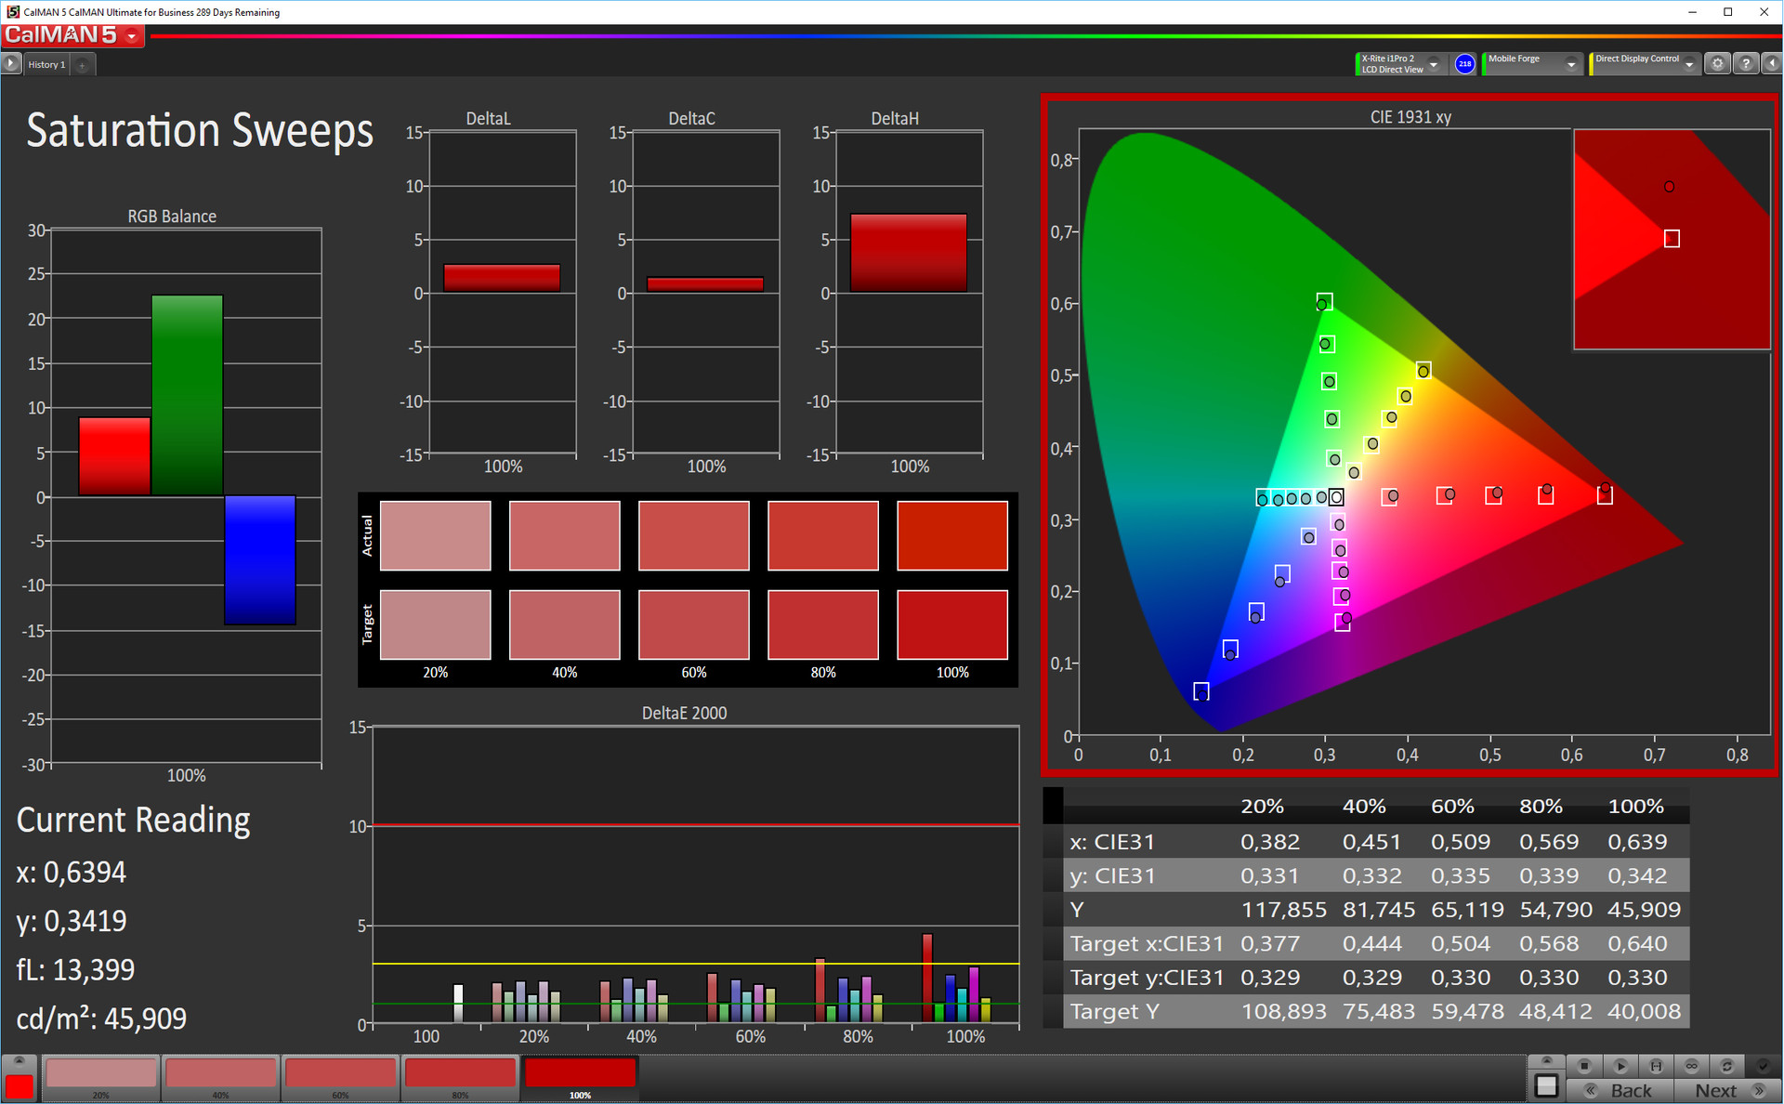Image resolution: width=1784 pixels, height=1104 pixels.
Task: Click the refresh cycle arrows icon
Action: pyautogui.click(x=1726, y=1066)
